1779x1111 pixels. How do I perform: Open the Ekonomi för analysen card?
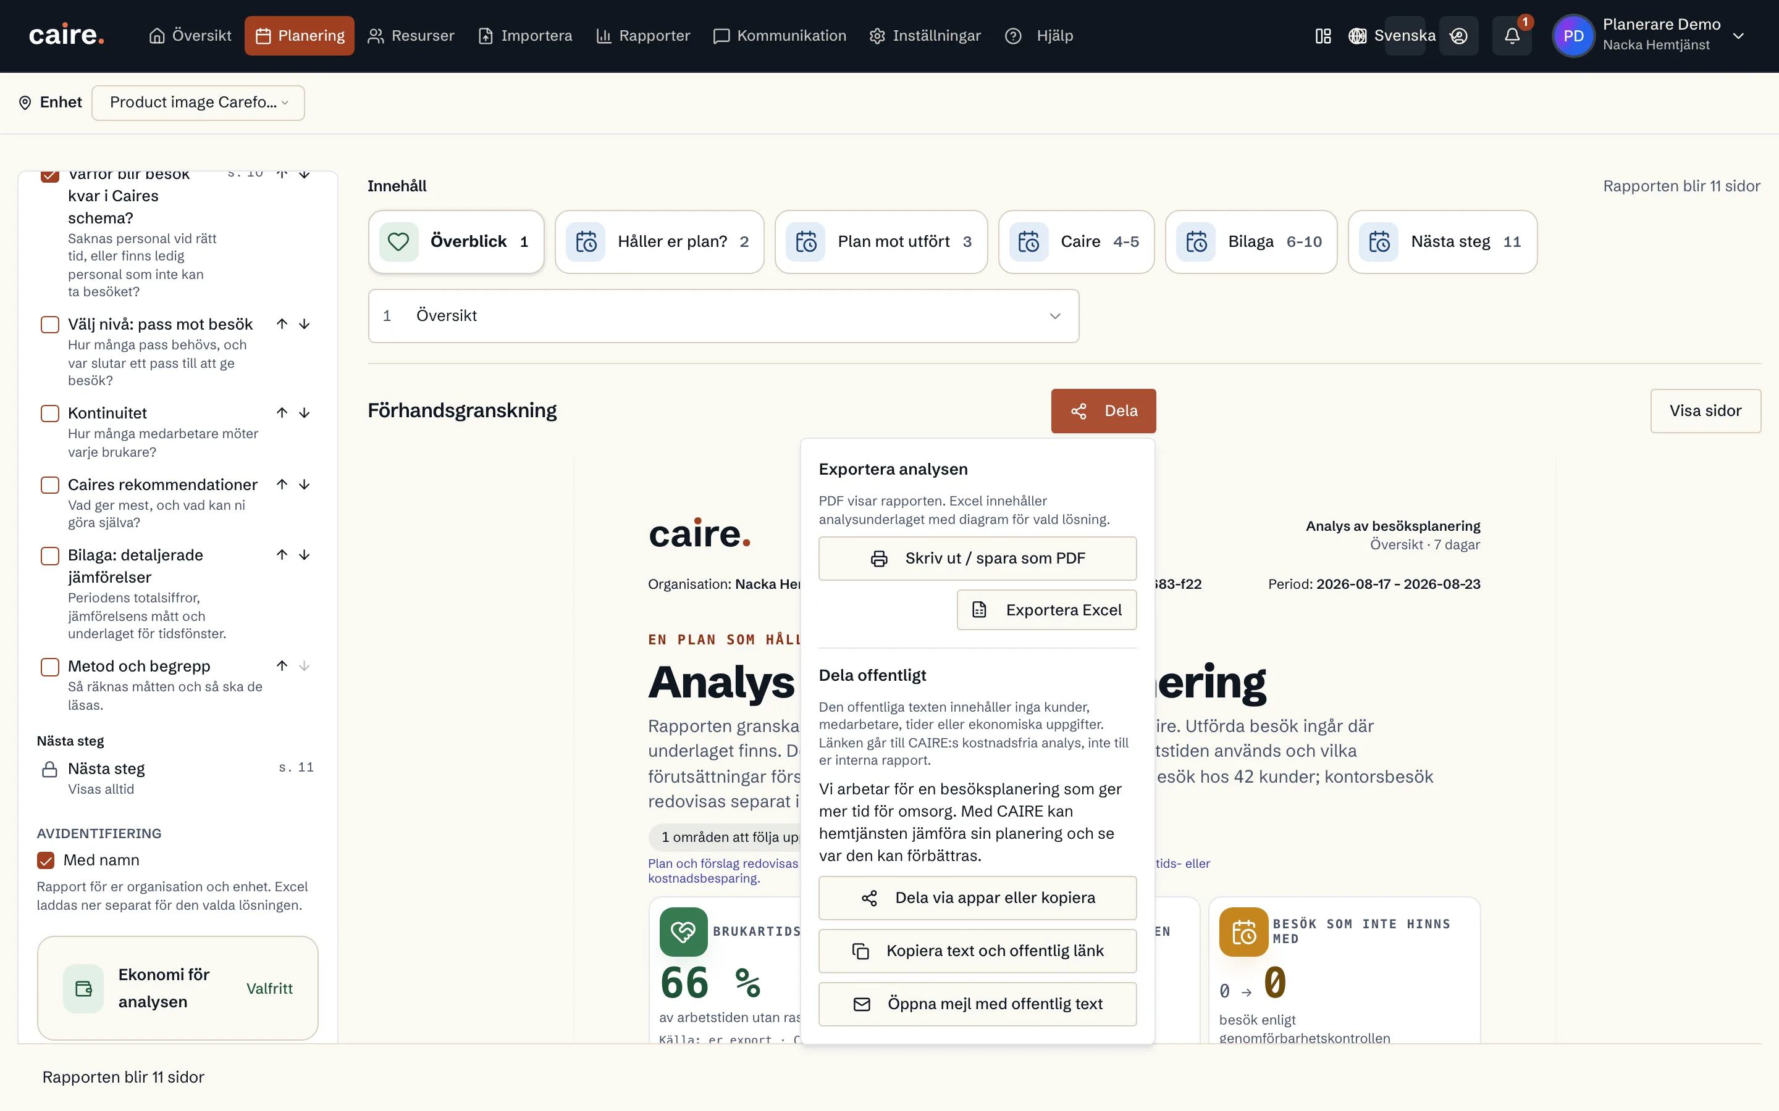click(178, 988)
